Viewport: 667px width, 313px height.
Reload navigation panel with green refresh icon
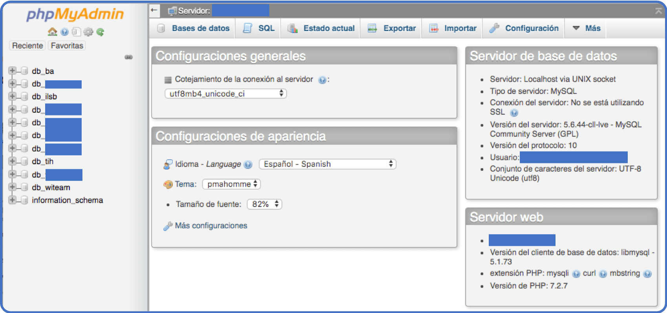point(101,32)
